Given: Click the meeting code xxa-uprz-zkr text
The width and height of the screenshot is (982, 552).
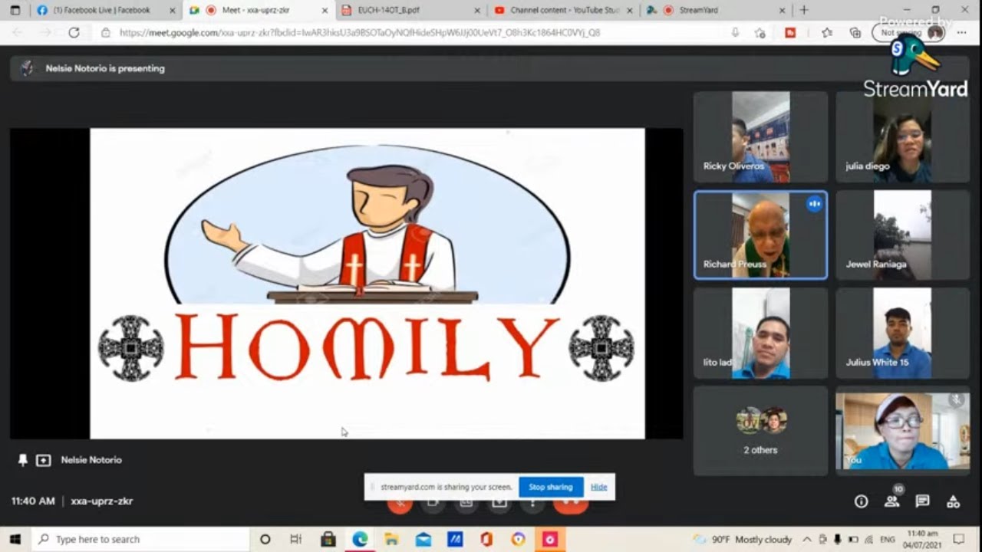Looking at the screenshot, I should click(101, 501).
